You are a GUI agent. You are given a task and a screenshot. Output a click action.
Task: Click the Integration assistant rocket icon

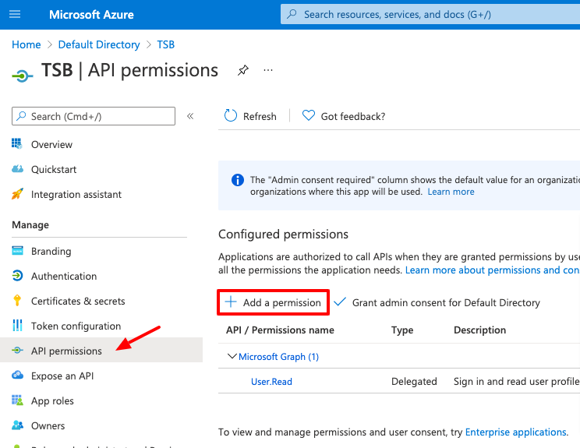[17, 194]
